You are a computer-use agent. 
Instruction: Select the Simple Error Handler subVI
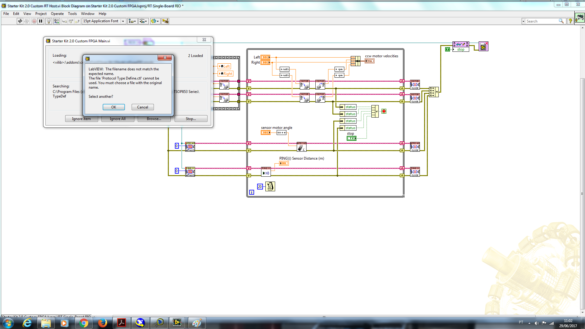(483, 47)
